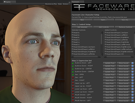Click the green checkmark next to Eyebrow Up - CENTER

point(73,69)
